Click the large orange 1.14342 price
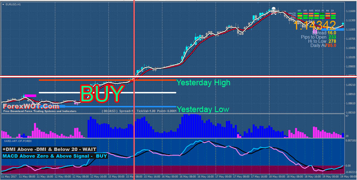357x180 pixels. coord(315,25)
